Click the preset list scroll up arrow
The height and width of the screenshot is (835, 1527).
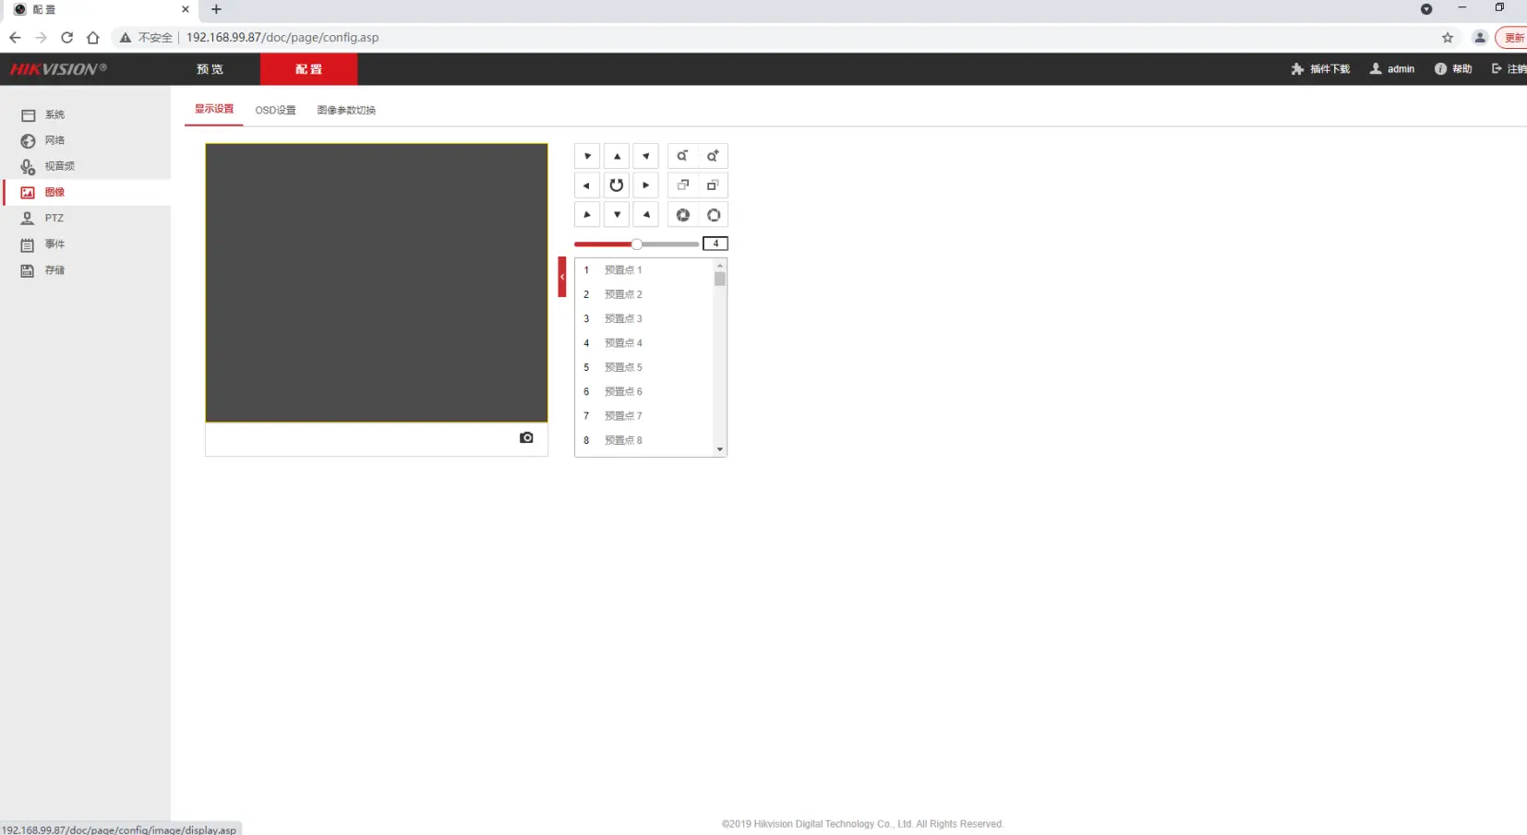[x=720, y=266]
